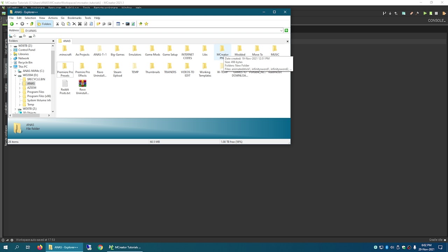Open Search with the magnifier page icon
Viewport: 448px width, 252px height.
(91, 24)
